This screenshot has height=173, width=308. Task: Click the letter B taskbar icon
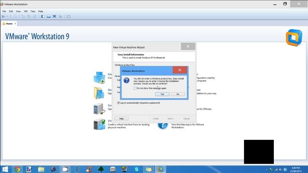[x=77, y=169]
